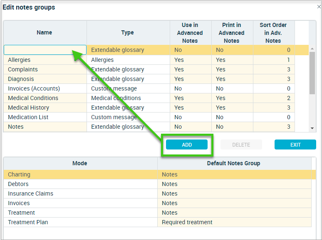Viewport: 322px width, 240px height.
Task: Select Debtors mode row
Action: click(157, 184)
